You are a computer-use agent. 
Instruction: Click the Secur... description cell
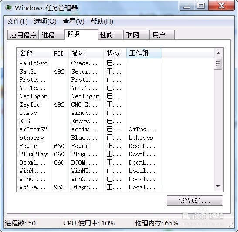pyautogui.click(x=85, y=71)
